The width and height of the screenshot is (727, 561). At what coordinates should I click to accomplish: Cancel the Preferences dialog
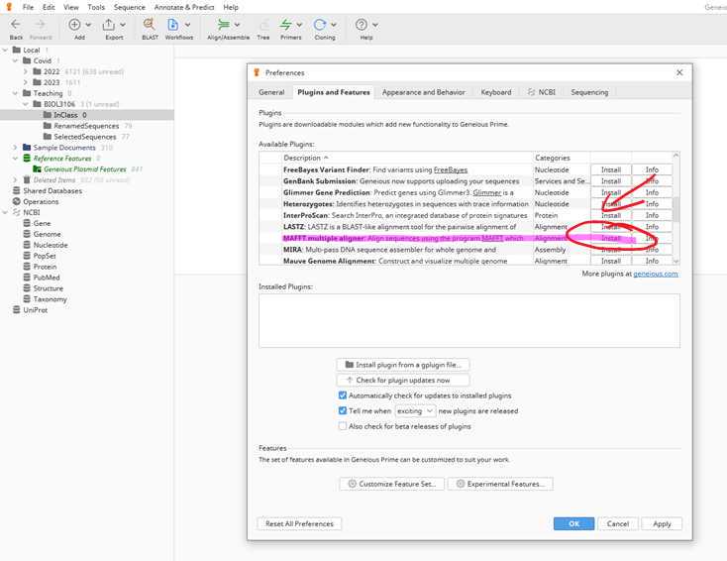618,523
